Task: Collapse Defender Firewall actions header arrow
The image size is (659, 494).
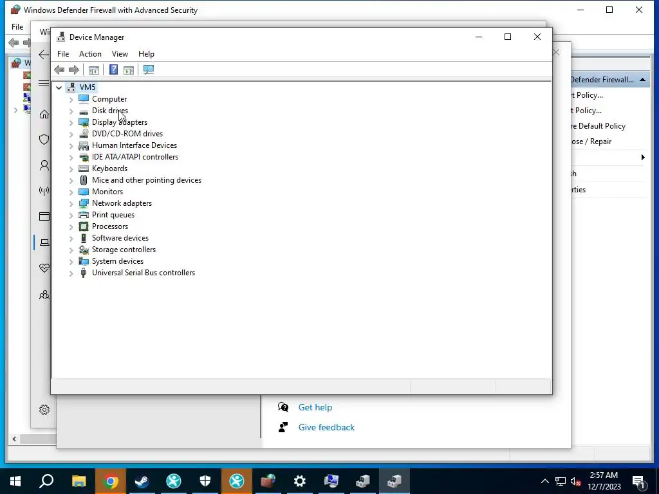Action: coord(643,79)
